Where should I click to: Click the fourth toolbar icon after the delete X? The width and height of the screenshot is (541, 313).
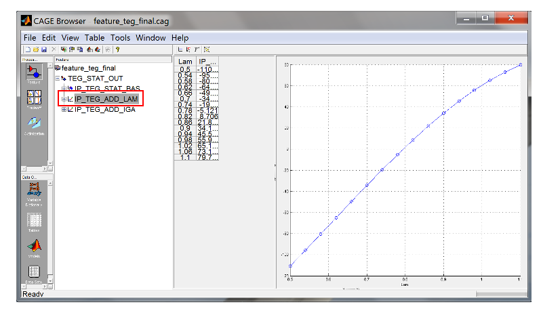pos(89,49)
